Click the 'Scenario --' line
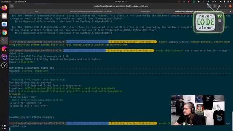The height and width of the screenshot is (131, 233). click(17, 94)
